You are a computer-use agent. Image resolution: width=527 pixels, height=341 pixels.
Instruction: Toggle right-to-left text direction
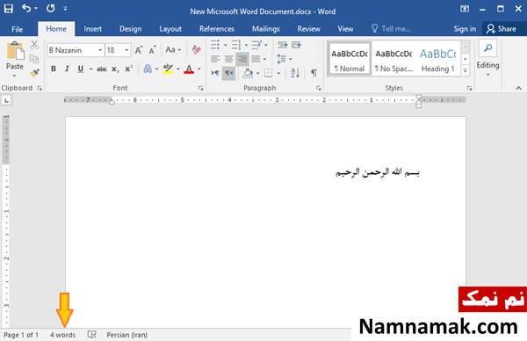[229, 73]
